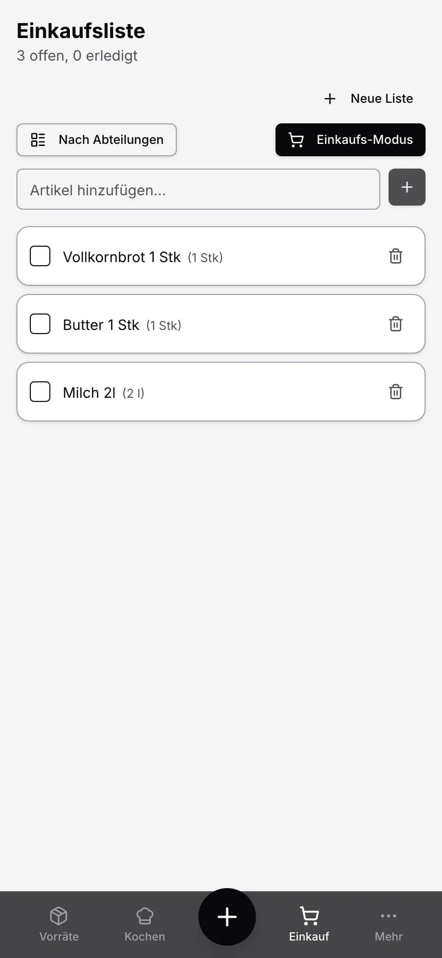Click the trash icon beside Milch 2l
Screen dimensions: 442x958
click(x=395, y=392)
